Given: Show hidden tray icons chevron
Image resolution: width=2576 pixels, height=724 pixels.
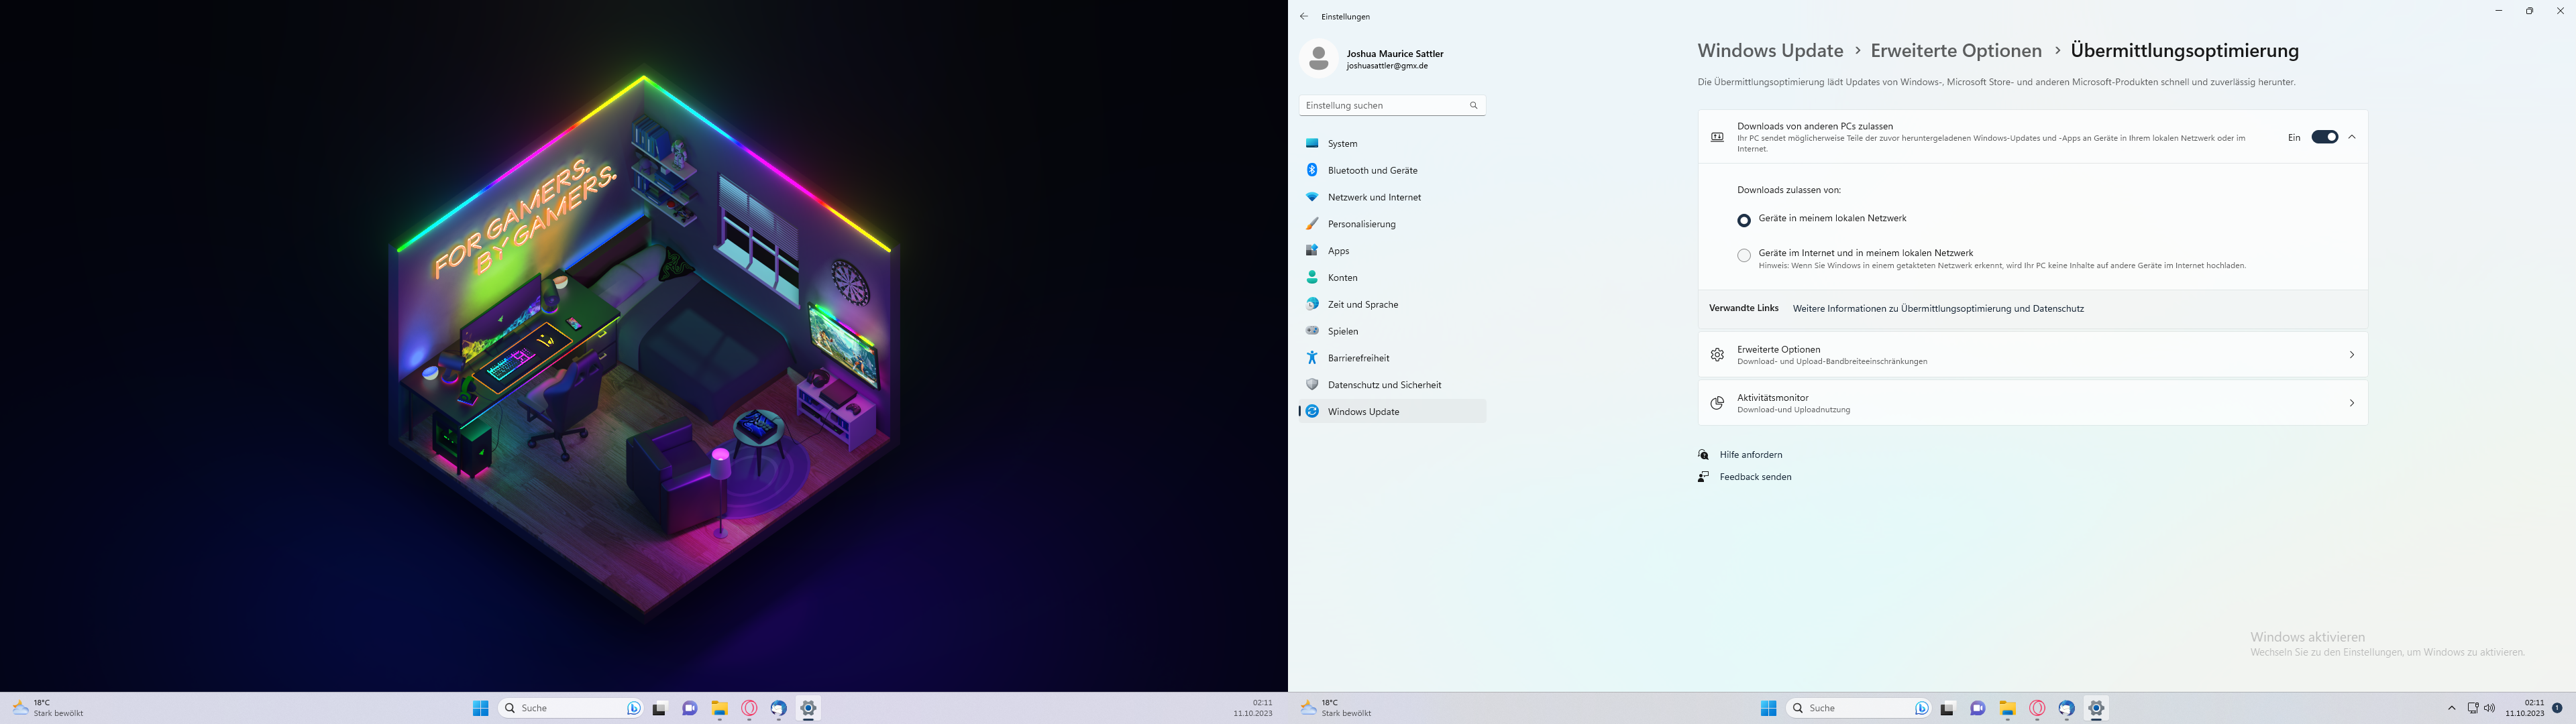Looking at the screenshot, I should [2451, 708].
